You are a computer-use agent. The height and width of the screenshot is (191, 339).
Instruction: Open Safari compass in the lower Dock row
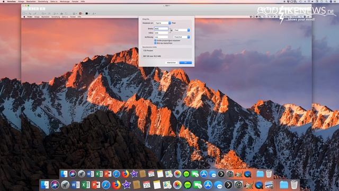[x=106, y=185]
